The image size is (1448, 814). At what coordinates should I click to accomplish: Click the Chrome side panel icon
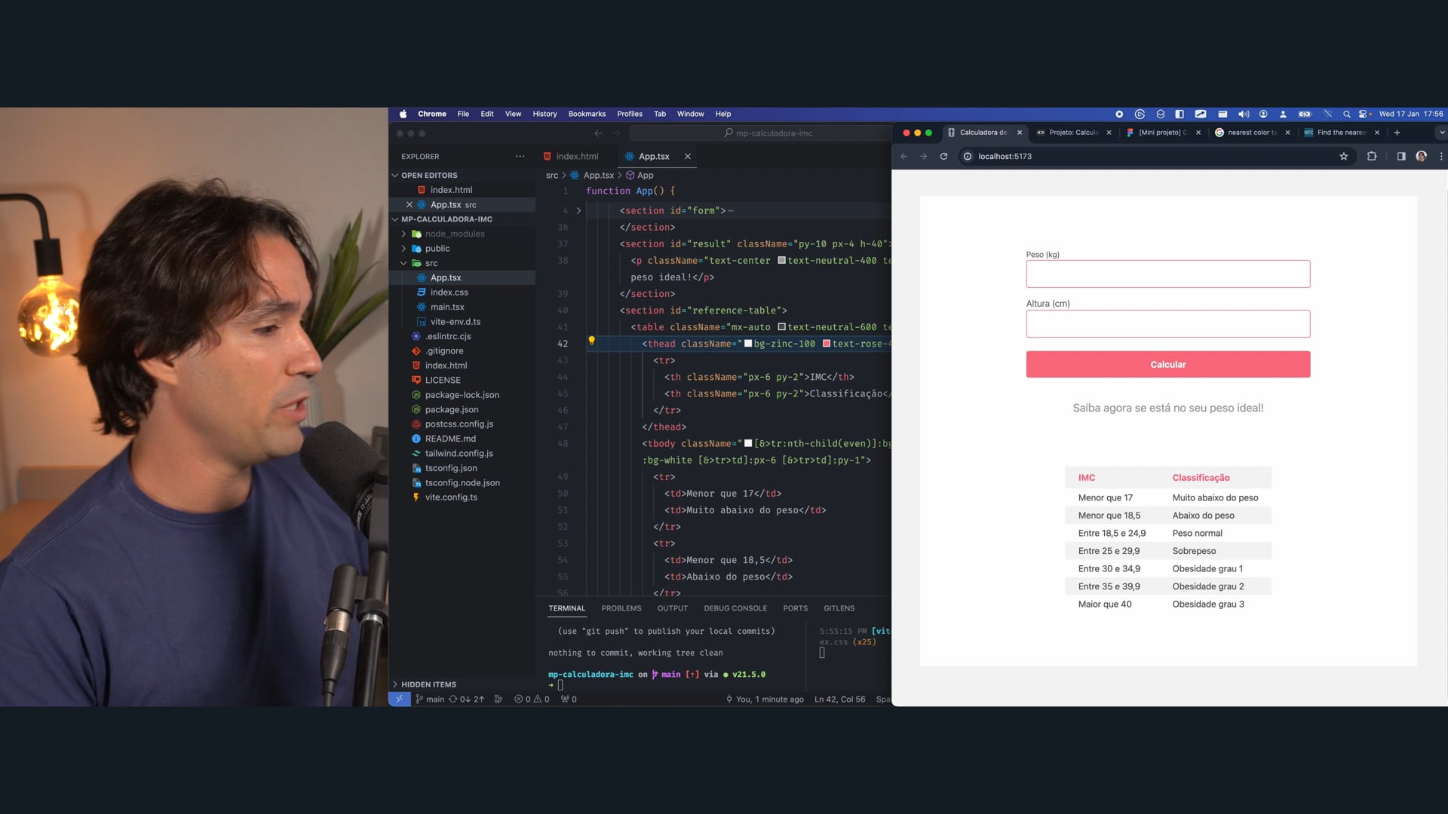[1400, 156]
